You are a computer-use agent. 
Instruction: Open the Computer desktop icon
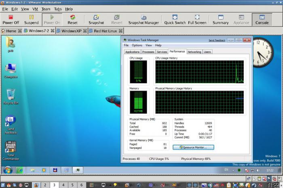click(11, 71)
